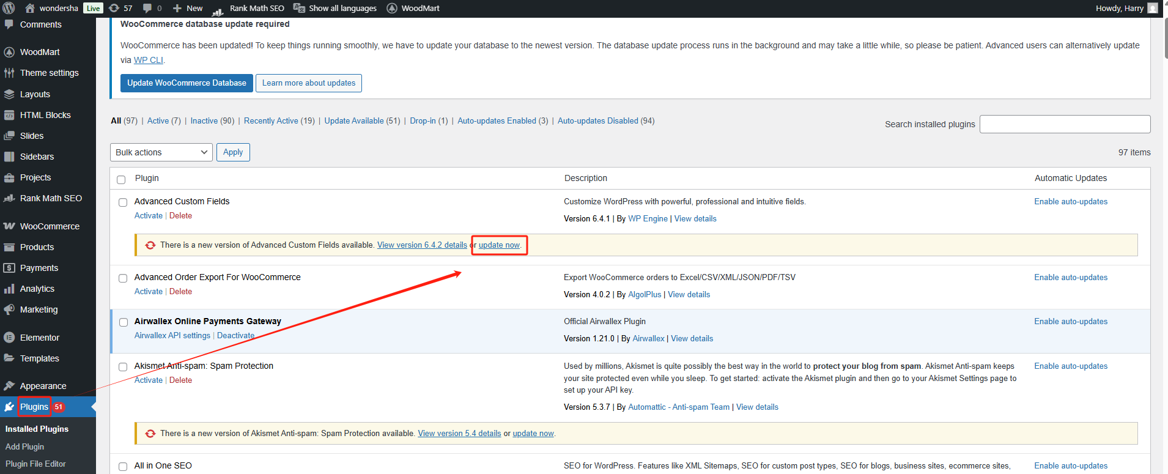Check the select-all plugins checkbox
Image resolution: width=1168 pixels, height=474 pixels.
[121, 179]
